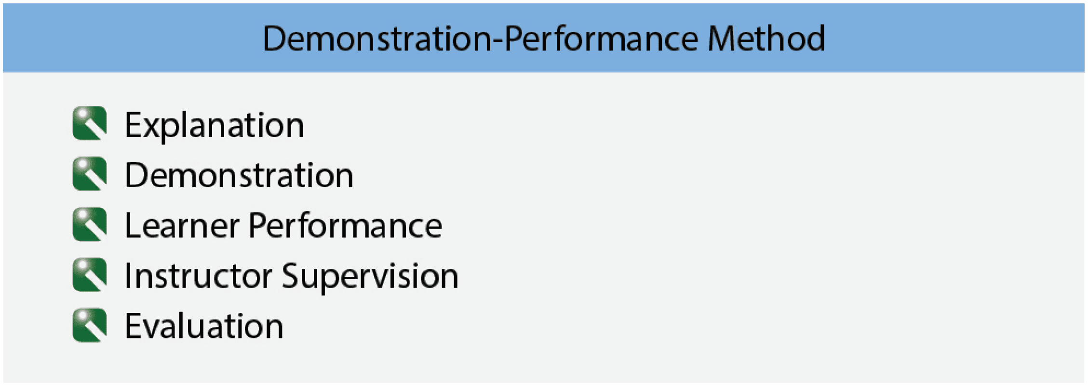
Task: Select the green icon next to Demonstration
Action: click(90, 174)
